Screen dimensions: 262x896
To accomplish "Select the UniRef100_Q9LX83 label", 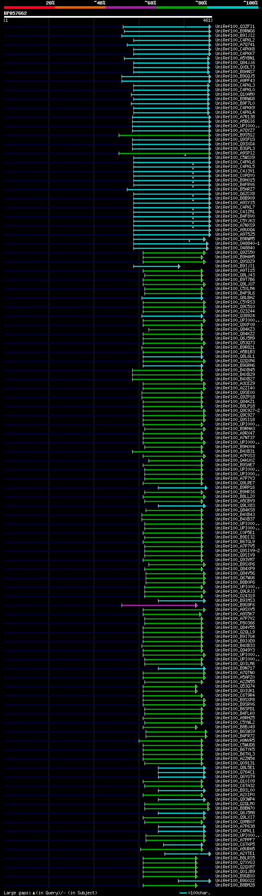I will click(235, 506).
